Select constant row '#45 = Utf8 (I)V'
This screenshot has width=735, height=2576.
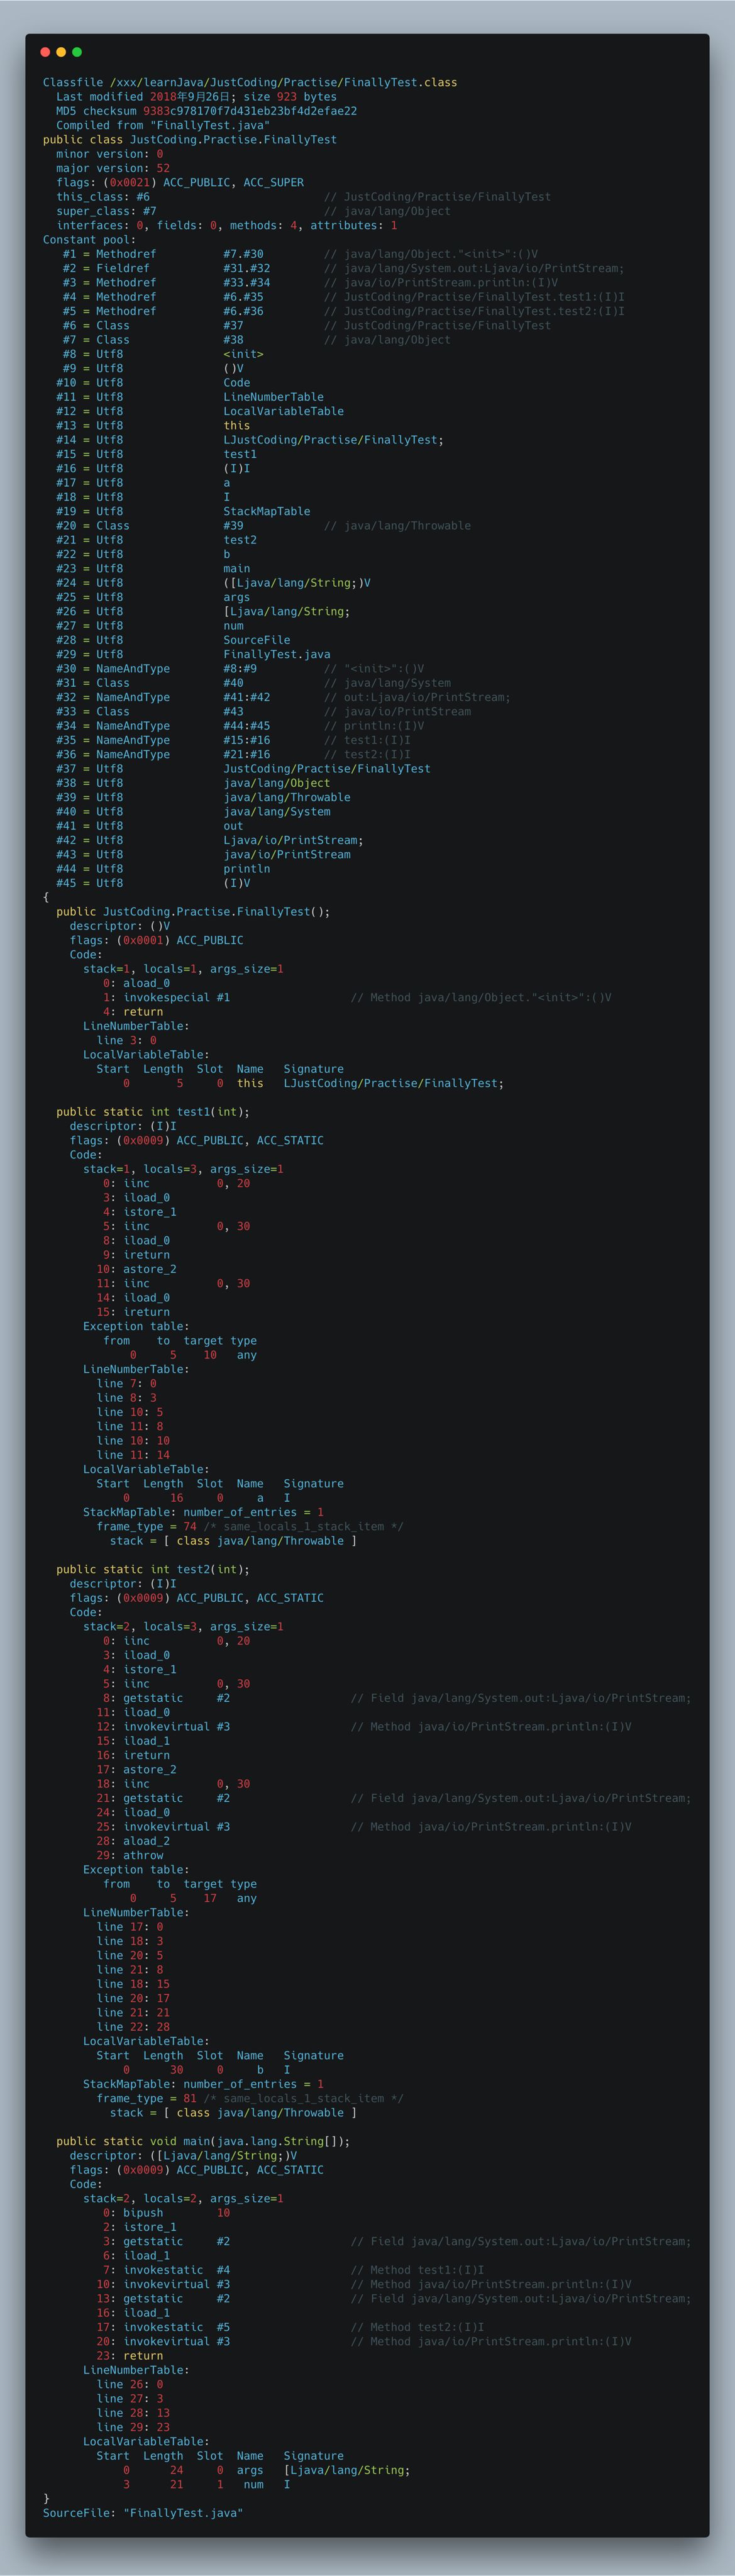click(x=153, y=884)
